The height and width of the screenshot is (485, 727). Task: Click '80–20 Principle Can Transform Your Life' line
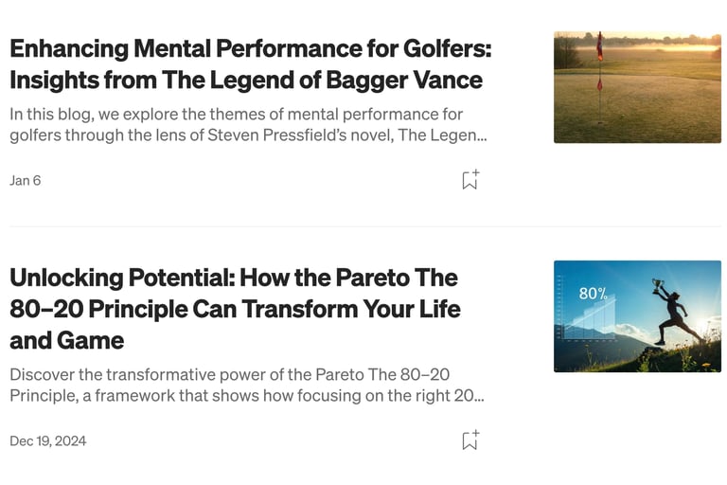click(x=235, y=309)
